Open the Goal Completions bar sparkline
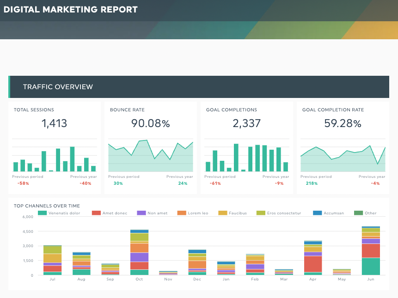 [x=247, y=155]
